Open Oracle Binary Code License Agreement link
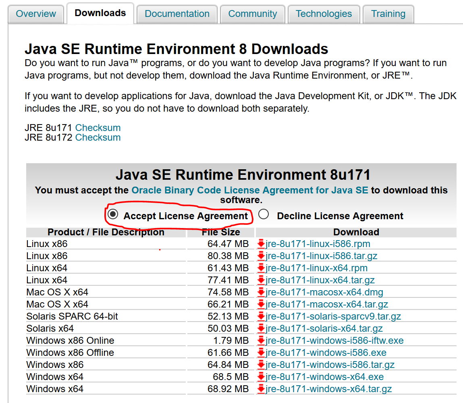 249,190
